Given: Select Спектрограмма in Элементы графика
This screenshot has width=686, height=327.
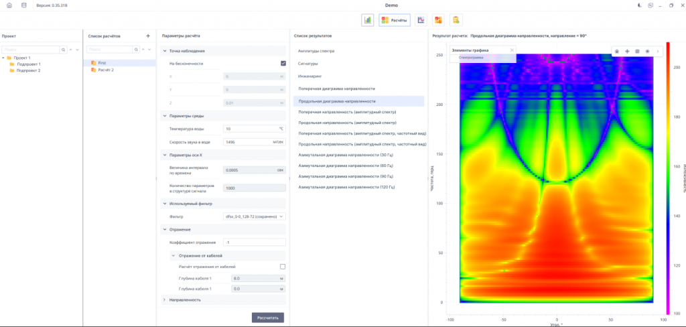Looking at the screenshot, I should click(x=471, y=58).
